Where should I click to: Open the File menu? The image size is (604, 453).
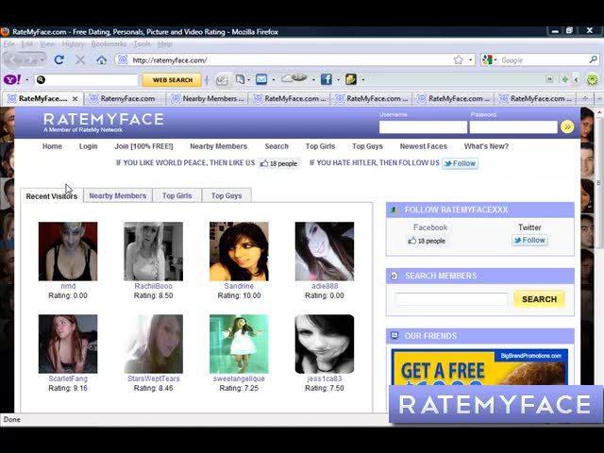tap(8, 44)
